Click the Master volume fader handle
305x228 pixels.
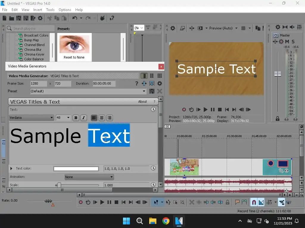(278, 74)
